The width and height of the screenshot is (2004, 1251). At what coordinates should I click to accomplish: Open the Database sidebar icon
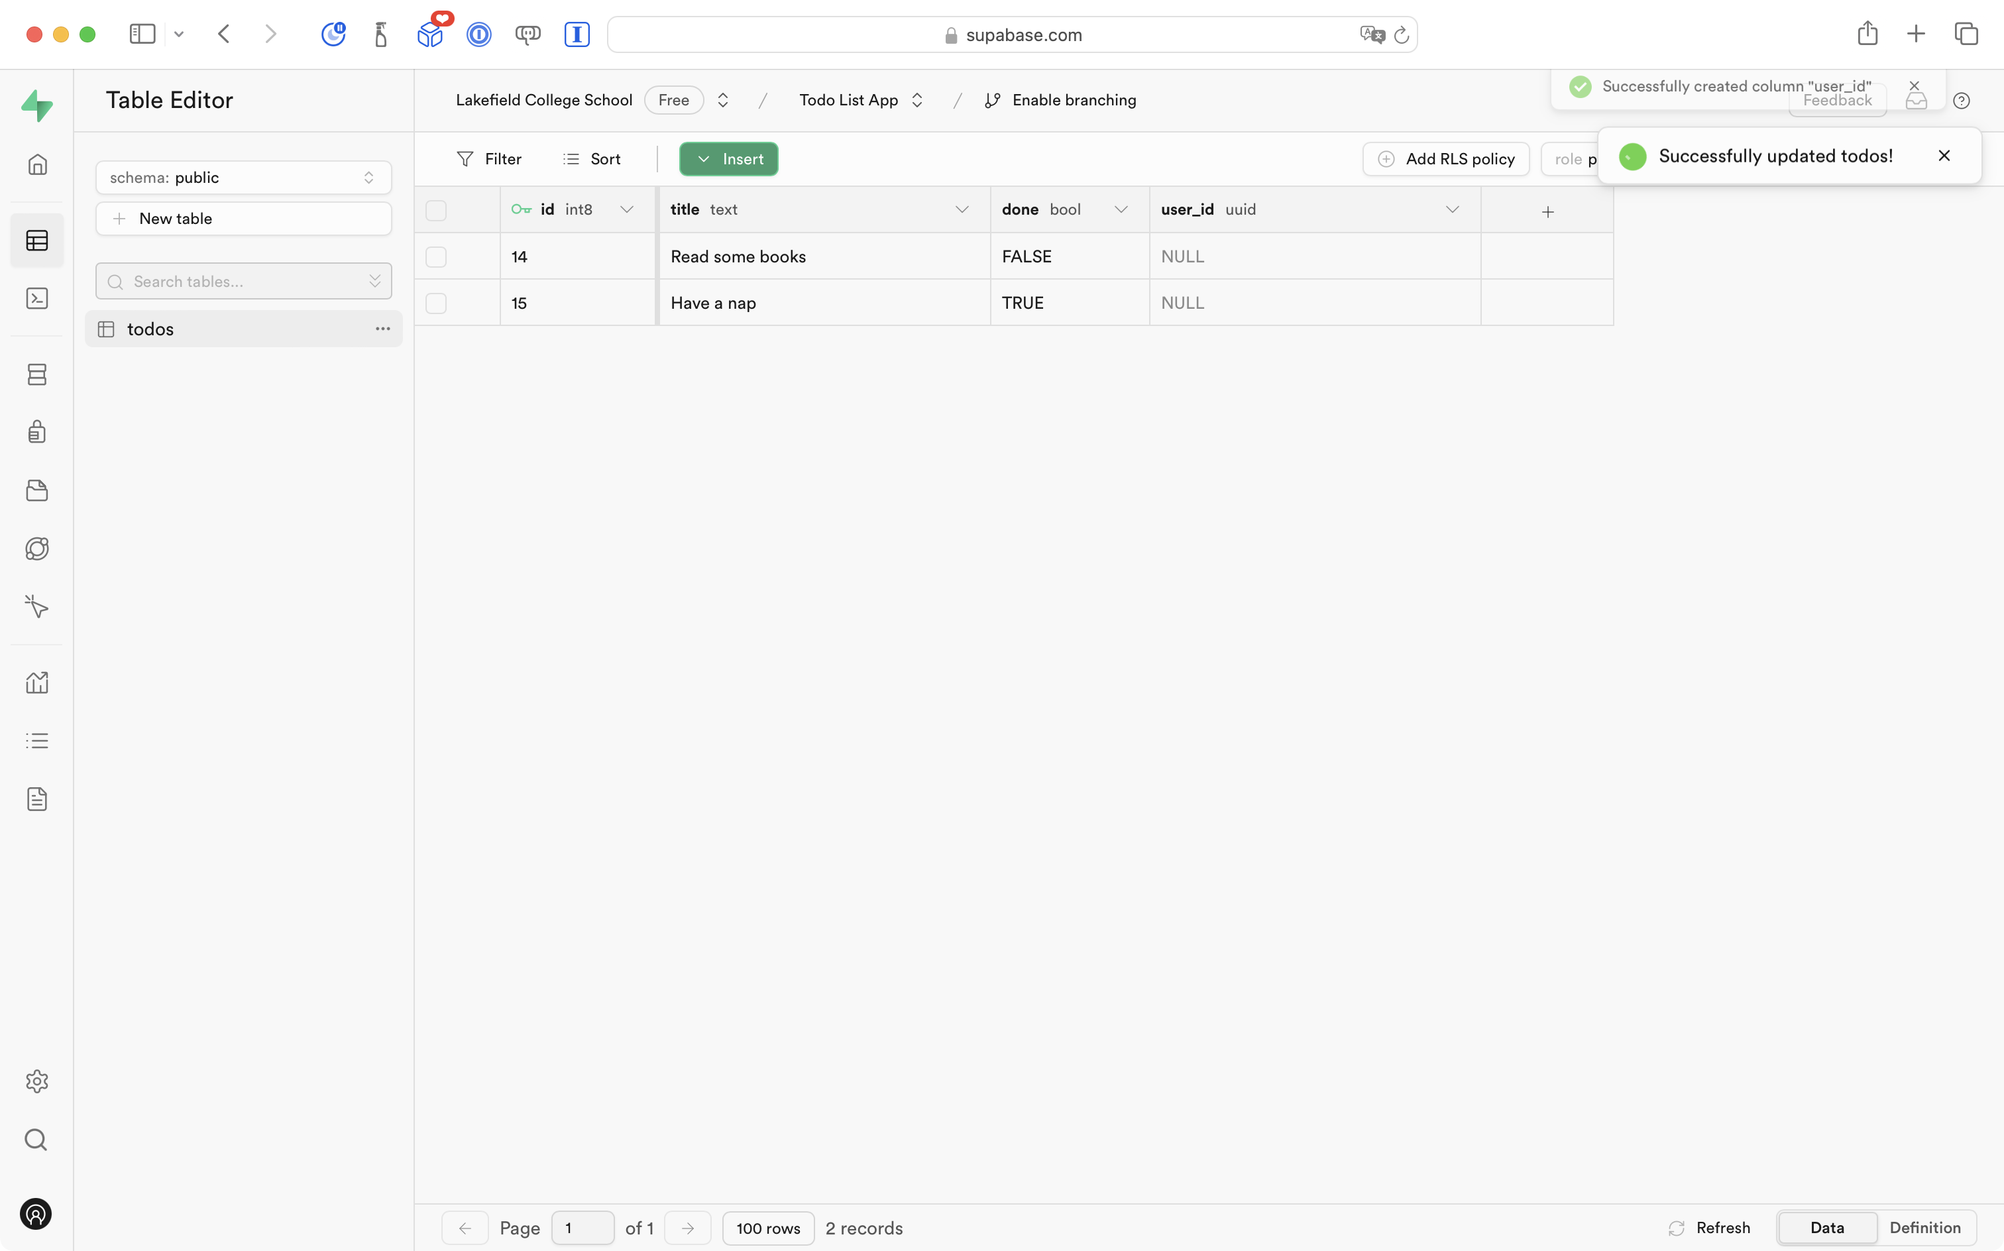(x=37, y=375)
